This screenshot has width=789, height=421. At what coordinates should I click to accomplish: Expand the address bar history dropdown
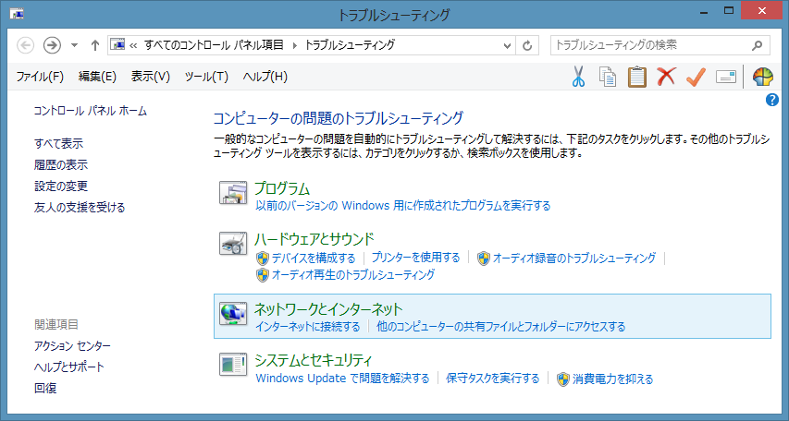coord(507,45)
